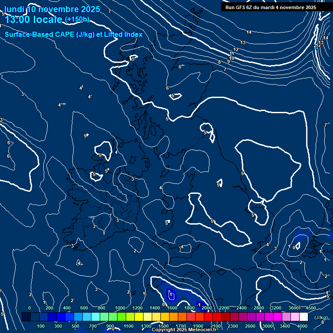Click the bright green swatch above 1100
The width and height of the screenshot is (333, 333).
click(x=121, y=317)
